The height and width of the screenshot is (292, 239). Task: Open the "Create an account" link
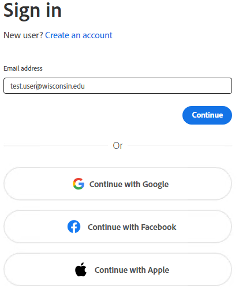[79, 35]
